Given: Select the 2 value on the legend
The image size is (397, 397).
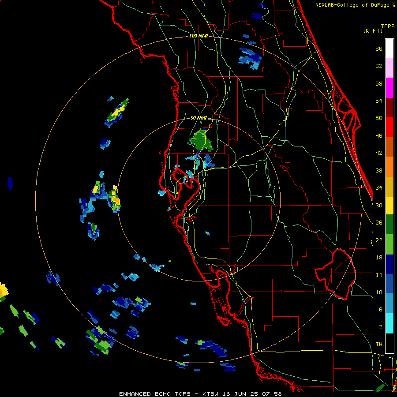Looking at the screenshot, I should tap(380, 327).
